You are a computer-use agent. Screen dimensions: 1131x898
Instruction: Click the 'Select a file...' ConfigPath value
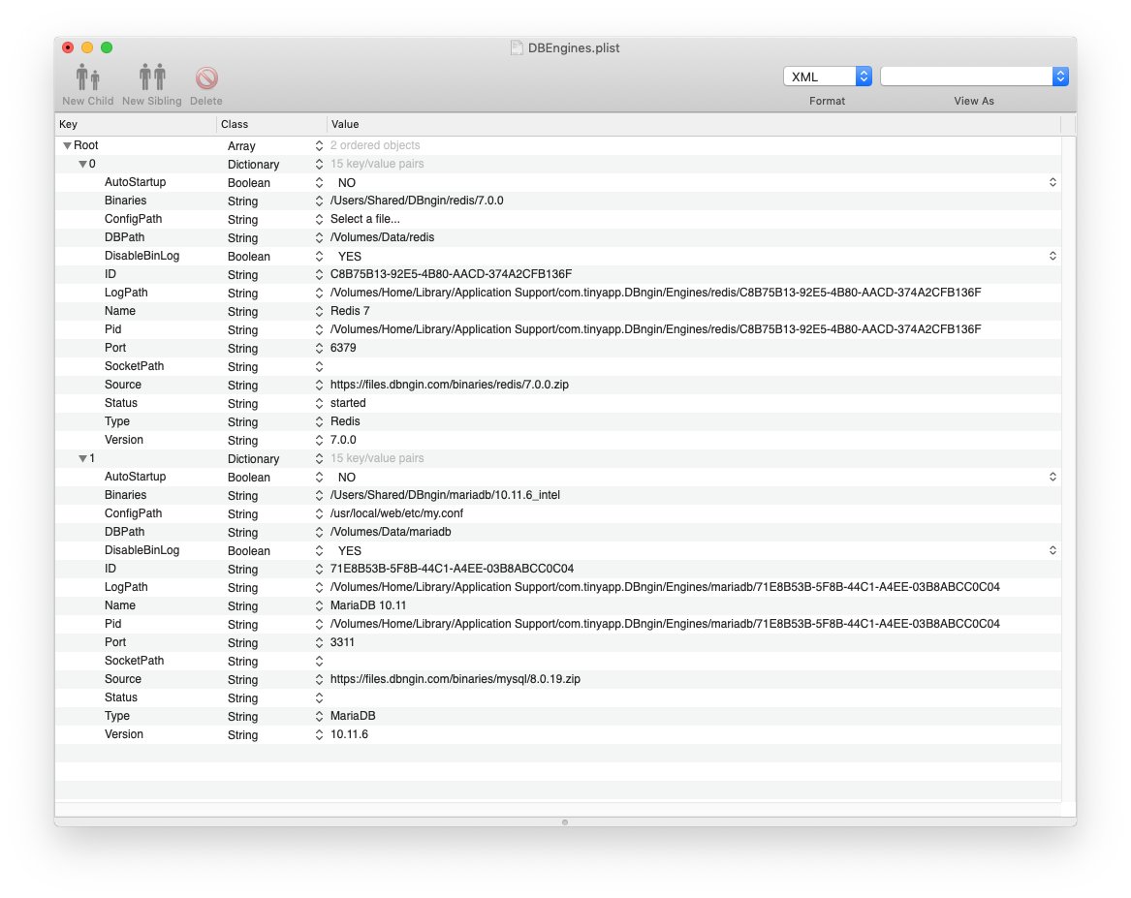pos(365,219)
